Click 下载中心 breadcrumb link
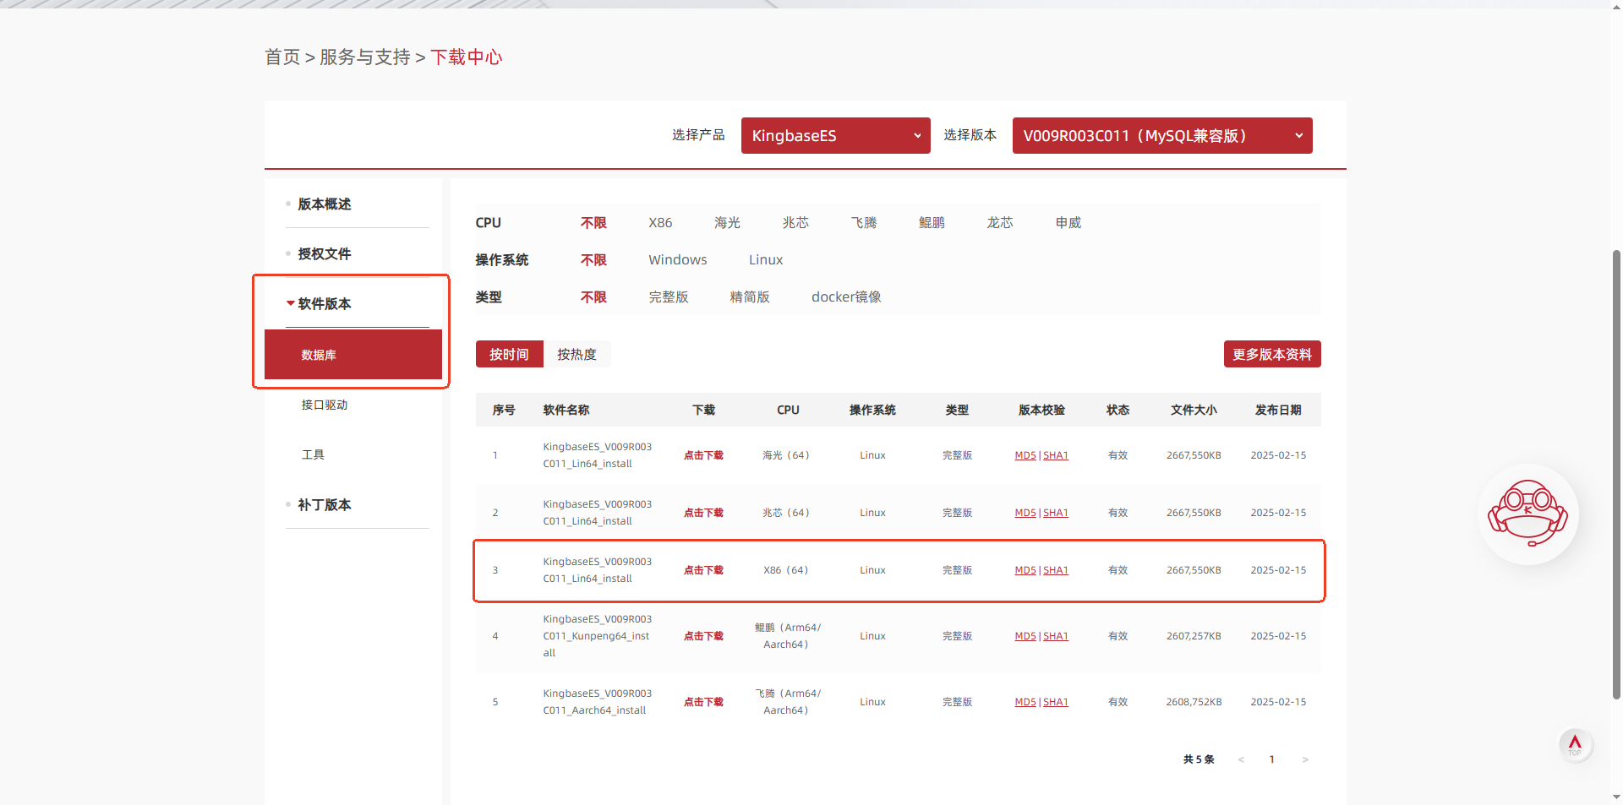This screenshot has width=1623, height=805. click(467, 57)
